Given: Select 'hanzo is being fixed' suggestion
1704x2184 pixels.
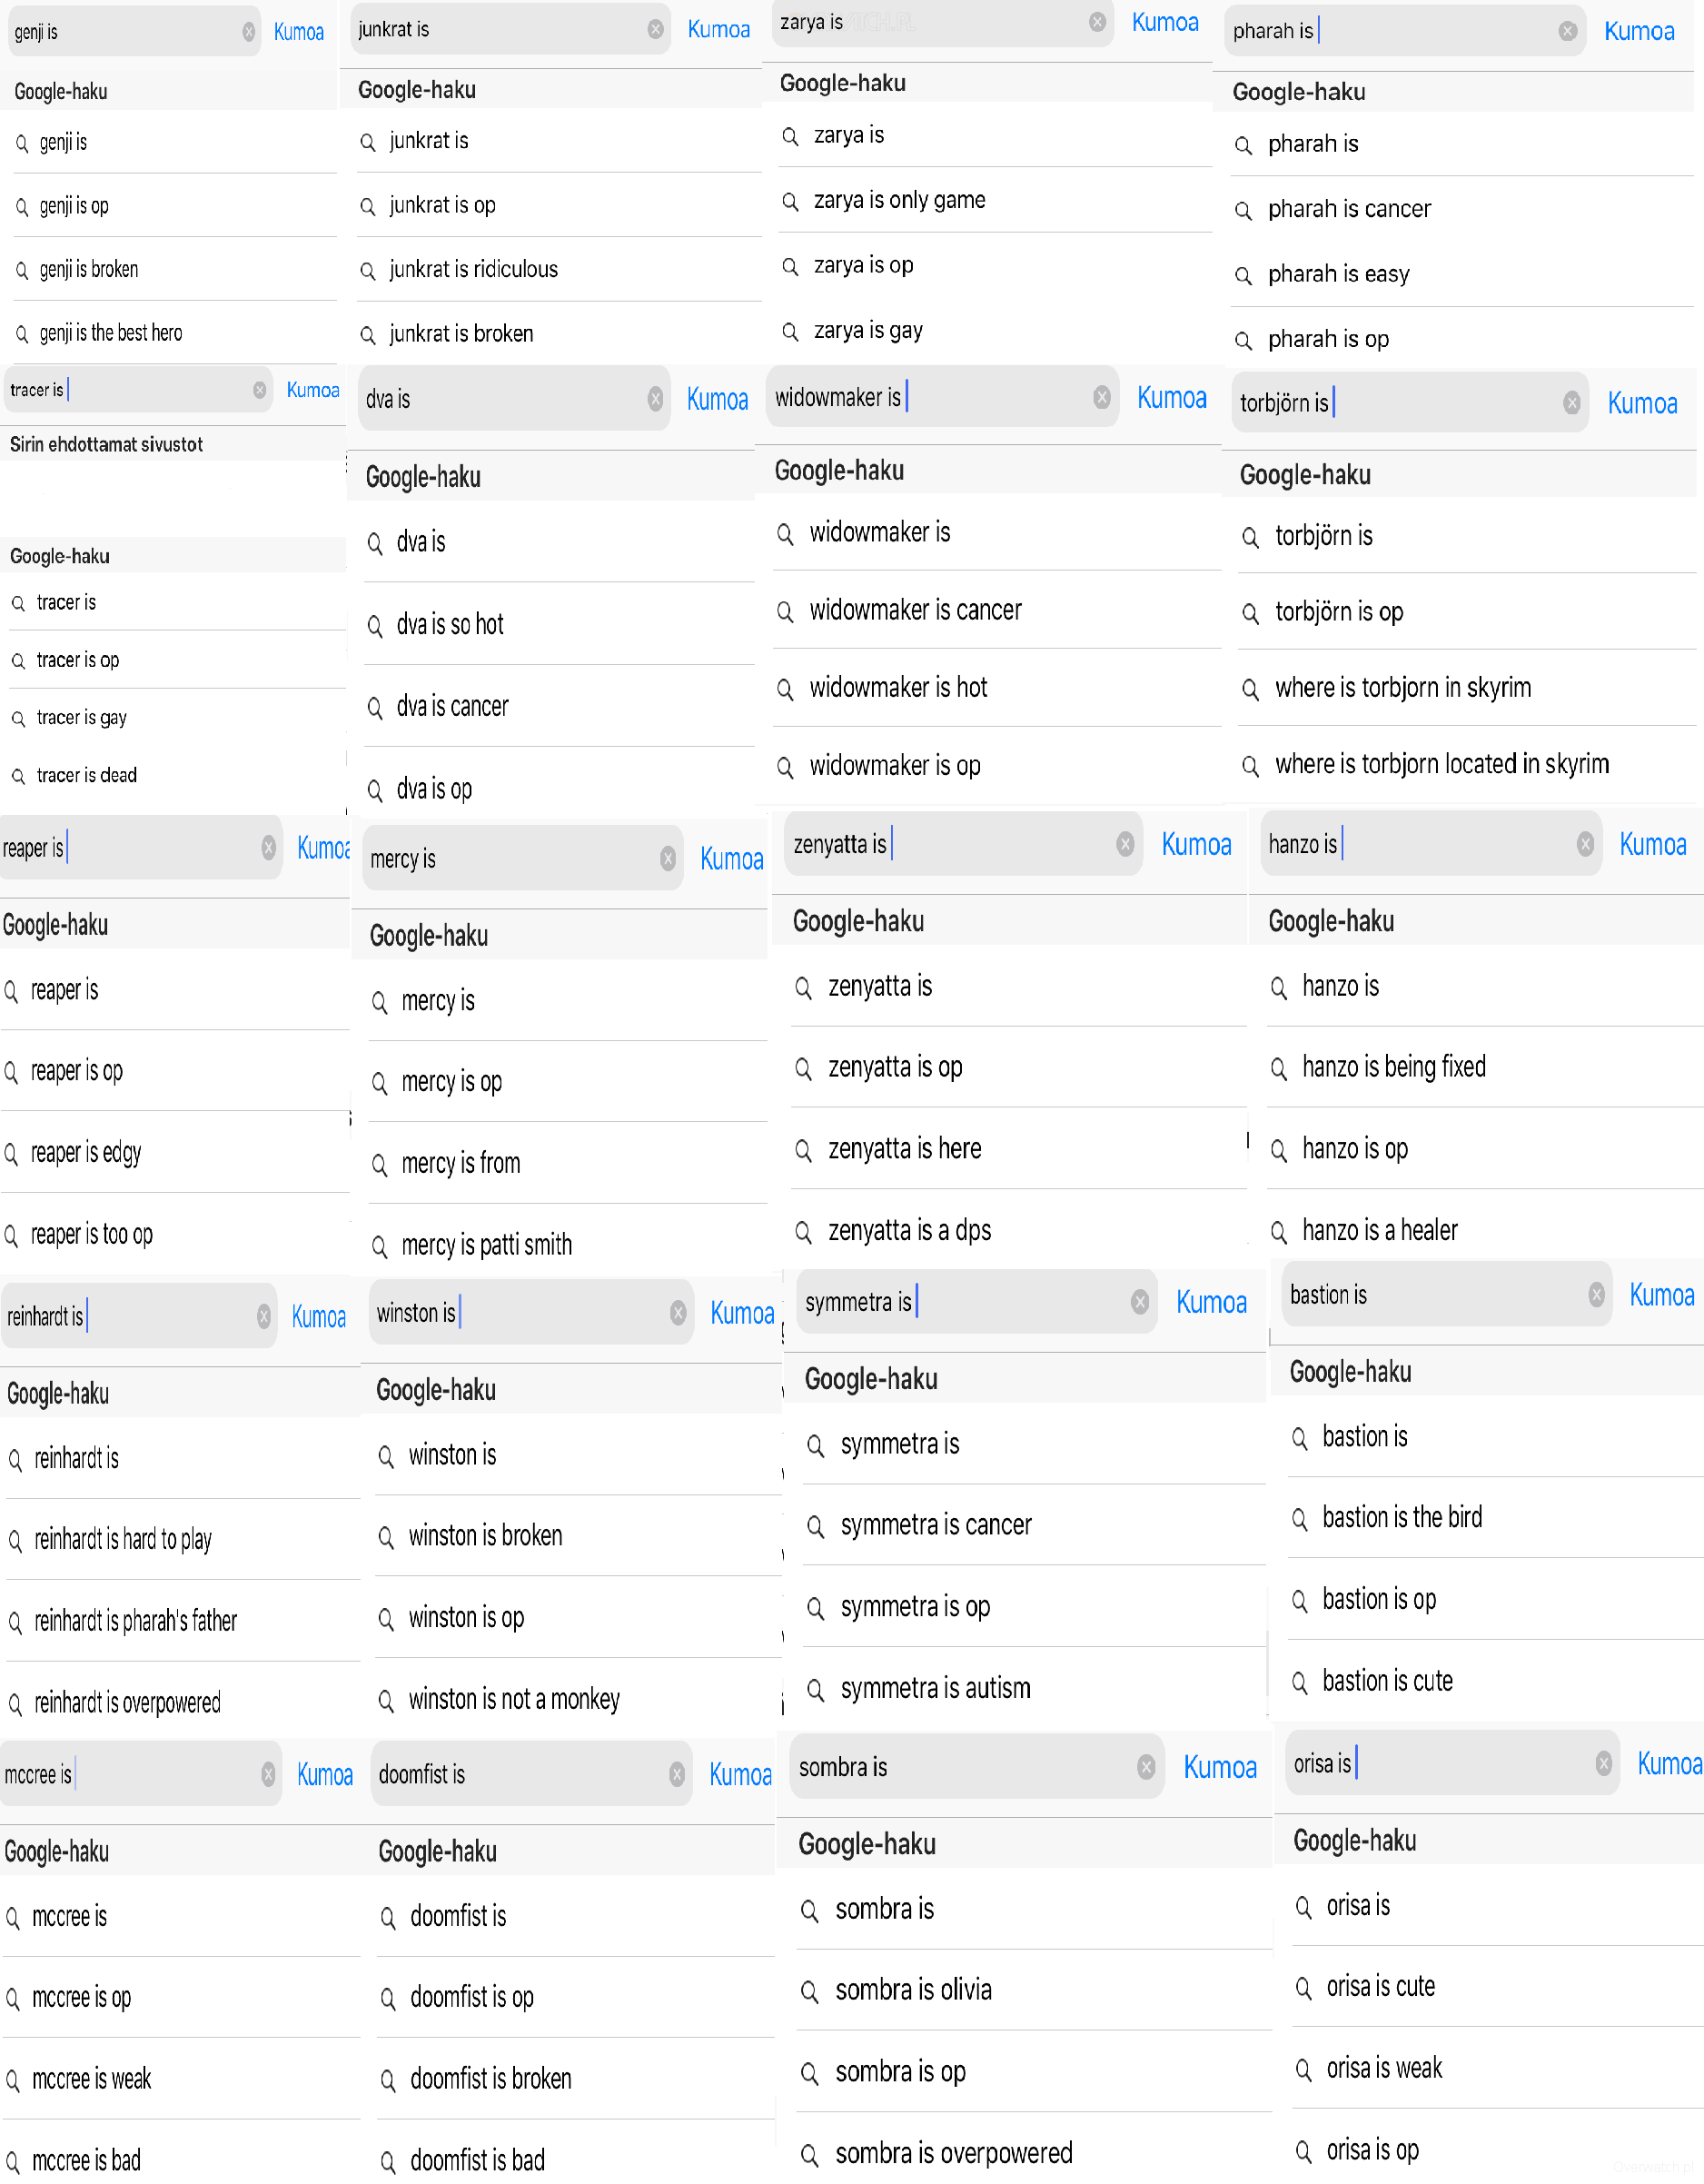Looking at the screenshot, I should tap(1393, 1067).
